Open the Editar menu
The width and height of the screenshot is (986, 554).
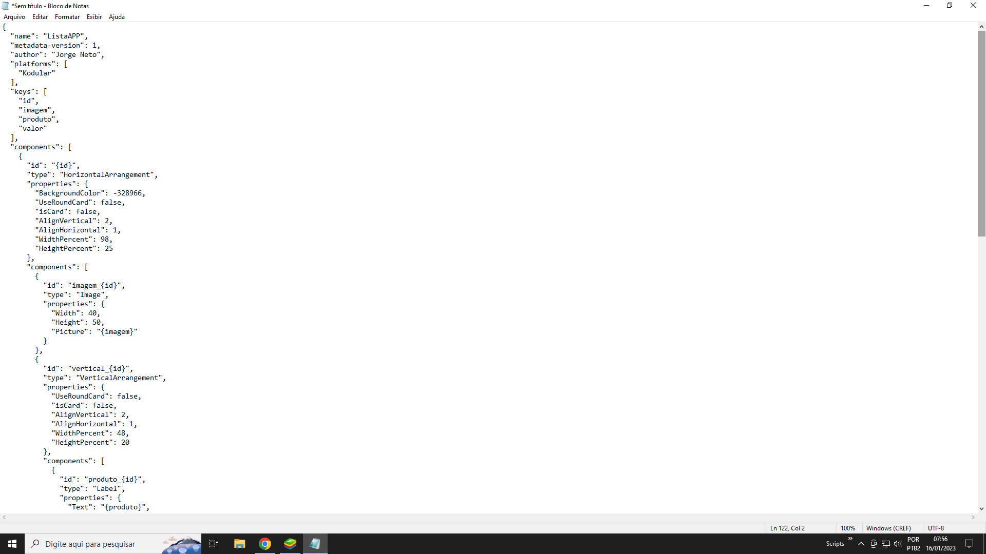click(40, 17)
